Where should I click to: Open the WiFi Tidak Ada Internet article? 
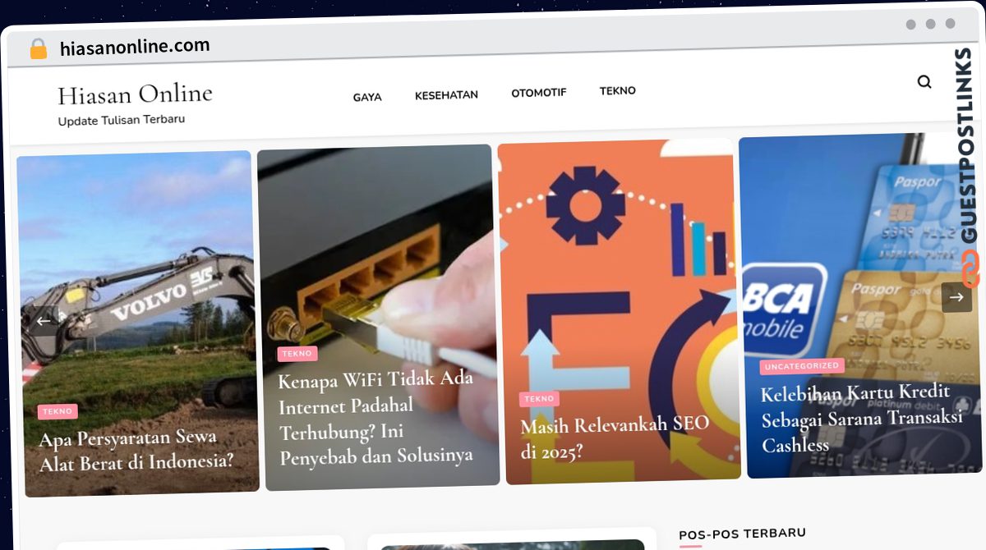pyautogui.click(x=376, y=419)
